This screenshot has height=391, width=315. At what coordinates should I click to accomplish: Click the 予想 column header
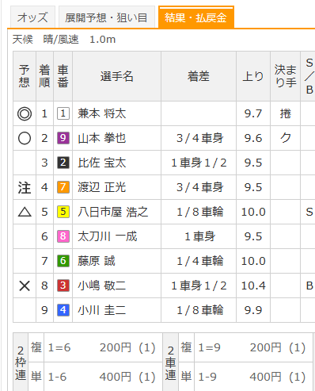coord(25,76)
